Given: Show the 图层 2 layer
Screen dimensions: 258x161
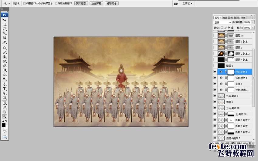Looking at the screenshot, I should point(215,65).
